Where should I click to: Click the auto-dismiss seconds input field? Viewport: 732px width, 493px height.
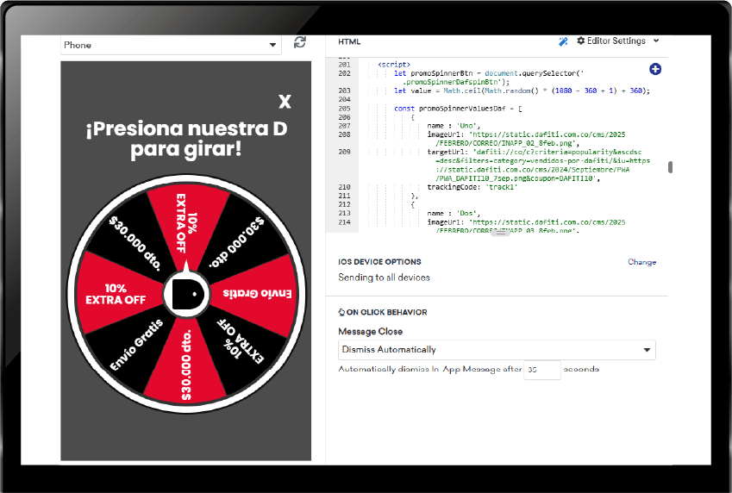[x=542, y=370]
